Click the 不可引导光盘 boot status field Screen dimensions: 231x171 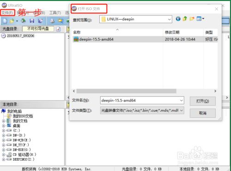point(38,29)
